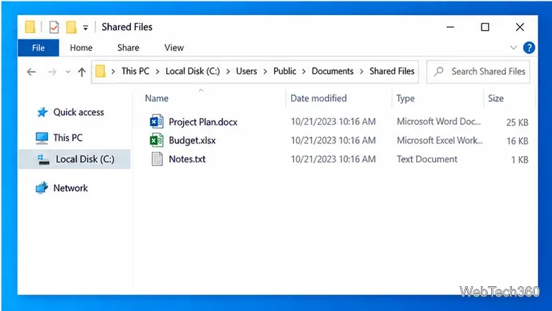Click the Local Disk drive icon

coord(43,160)
